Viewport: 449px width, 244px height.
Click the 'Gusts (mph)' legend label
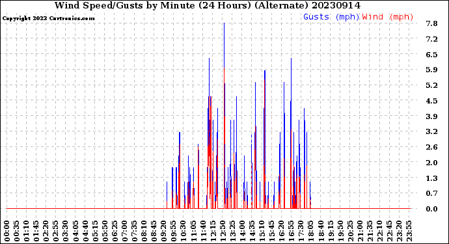pos(331,17)
